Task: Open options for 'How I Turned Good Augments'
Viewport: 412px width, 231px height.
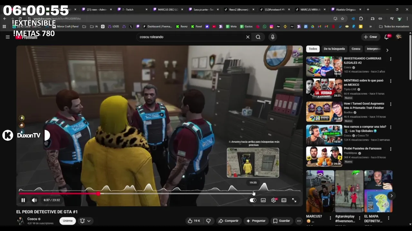Action: click(391, 104)
